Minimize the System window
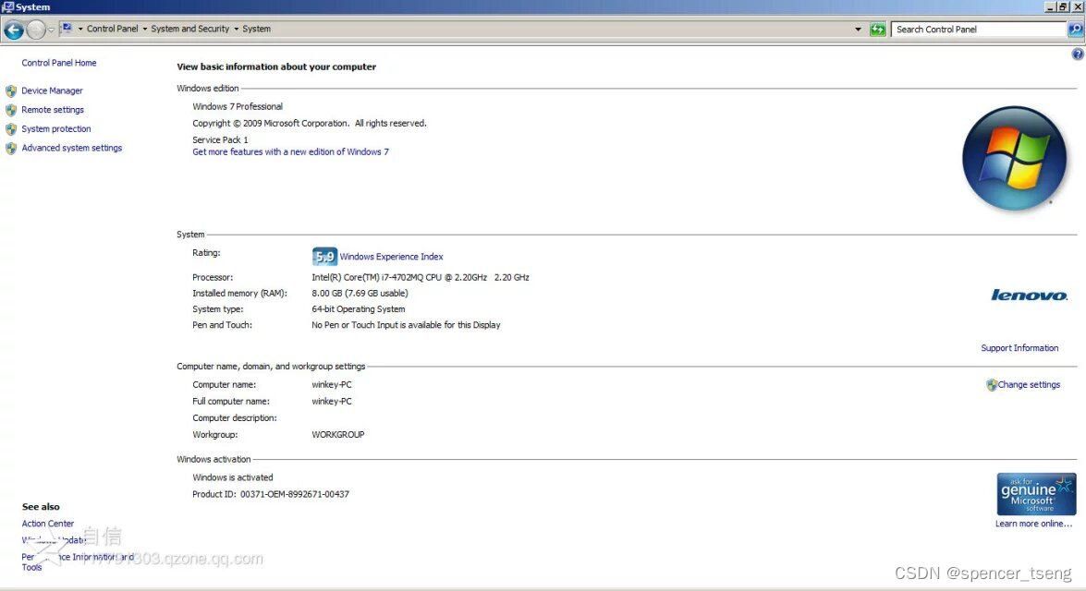The width and height of the screenshot is (1086, 591). click(x=1051, y=6)
